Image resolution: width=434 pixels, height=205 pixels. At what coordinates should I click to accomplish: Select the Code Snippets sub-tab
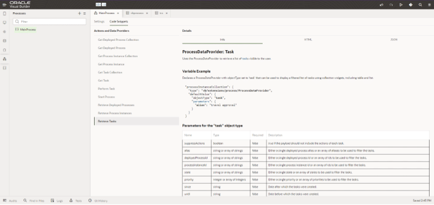(x=119, y=21)
